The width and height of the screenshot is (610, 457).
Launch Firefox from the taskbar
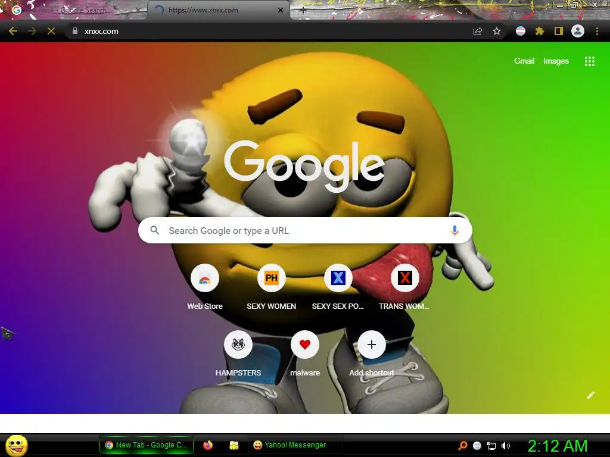tap(208, 445)
